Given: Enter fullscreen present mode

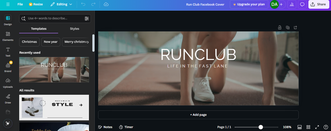Looking at the screenshot, I should 317,127.
